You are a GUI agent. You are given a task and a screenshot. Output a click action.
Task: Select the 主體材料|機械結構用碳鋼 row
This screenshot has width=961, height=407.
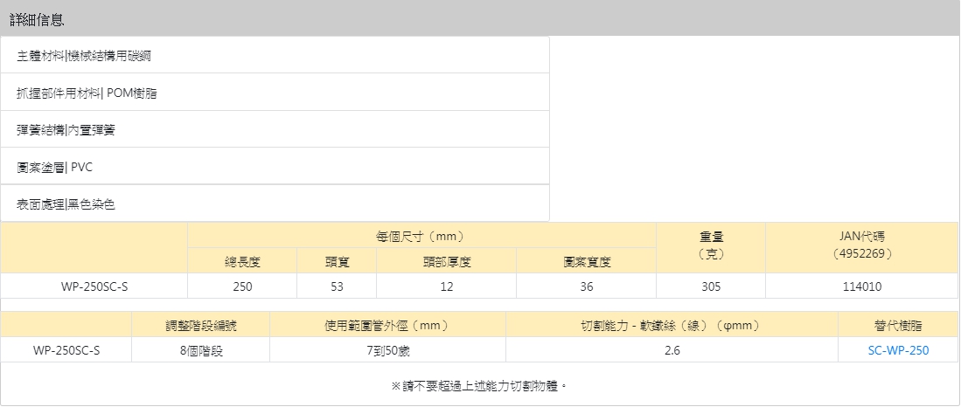click(275, 56)
